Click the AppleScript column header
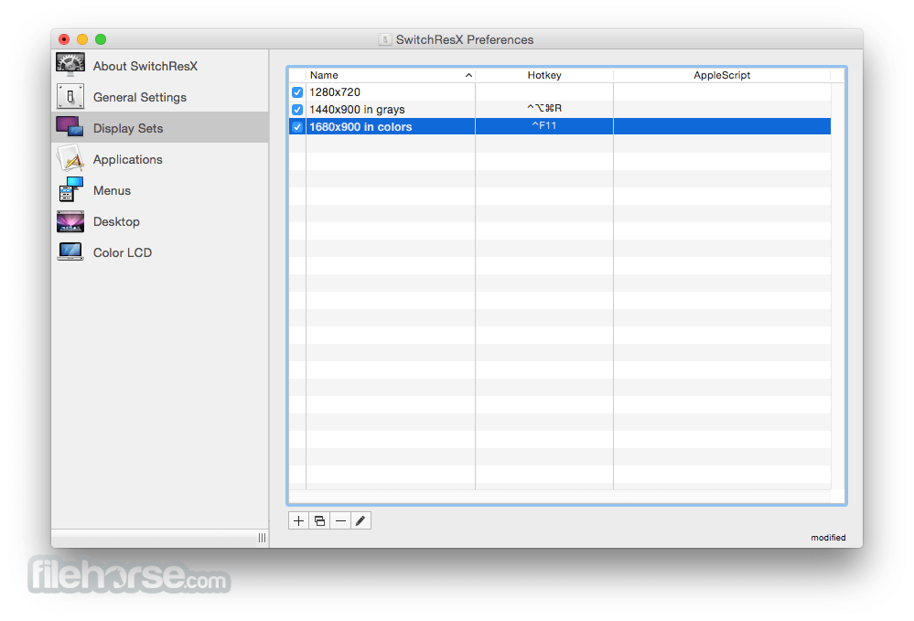 coord(722,75)
